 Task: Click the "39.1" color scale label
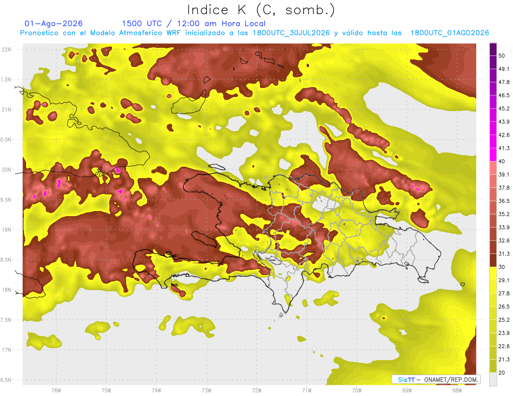504,174
